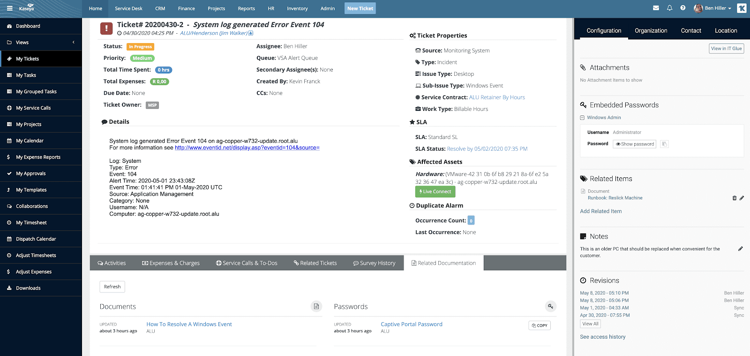Click the Occurrence Count blue badge
This screenshot has width=750, height=356.
[x=471, y=220]
